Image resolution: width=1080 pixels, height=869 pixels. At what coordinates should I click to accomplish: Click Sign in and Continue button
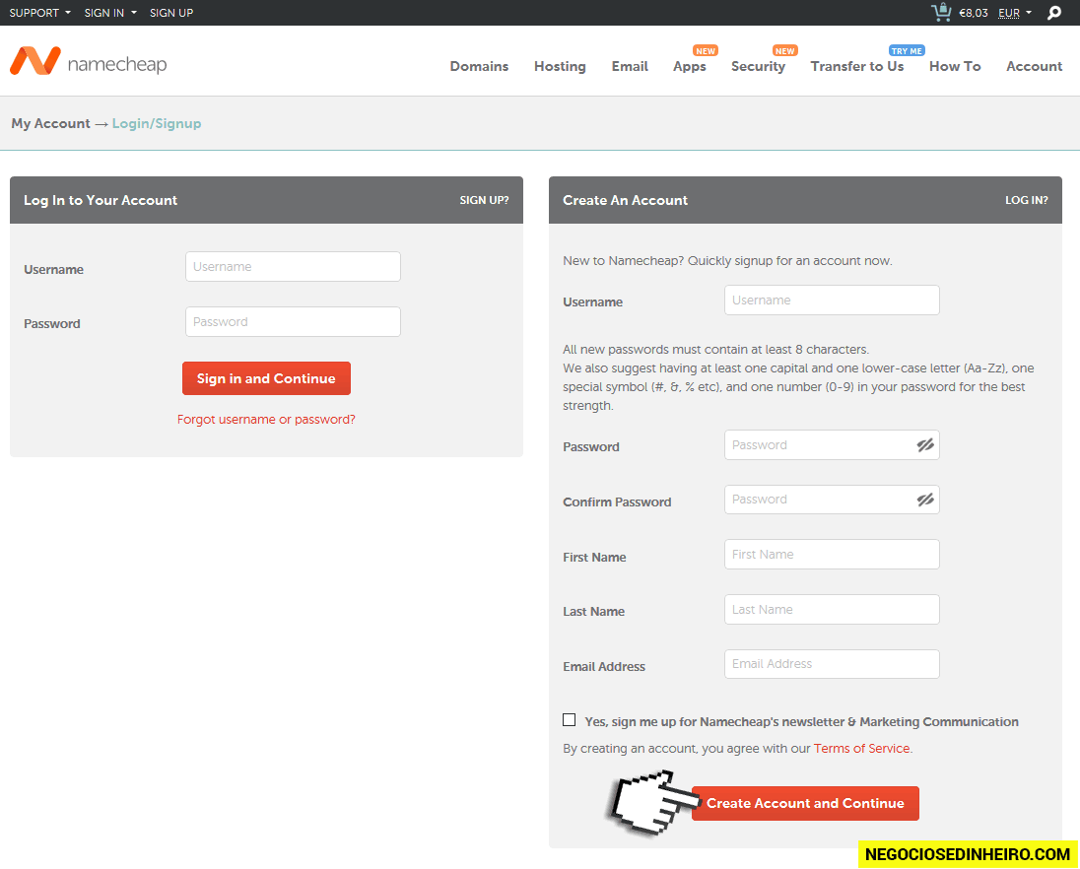pyautogui.click(x=267, y=378)
